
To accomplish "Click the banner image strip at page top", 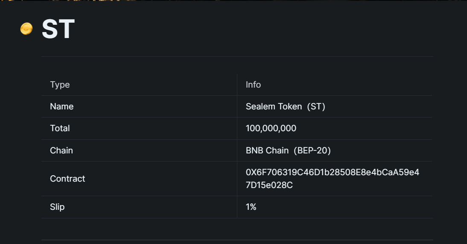I will pos(233,0).
